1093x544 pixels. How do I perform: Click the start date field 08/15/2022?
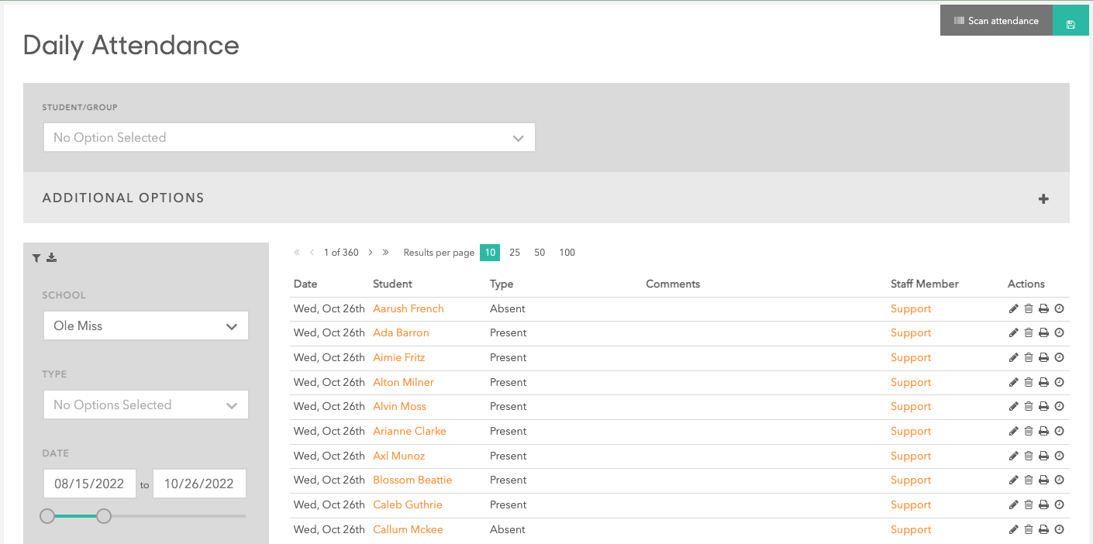tap(89, 484)
